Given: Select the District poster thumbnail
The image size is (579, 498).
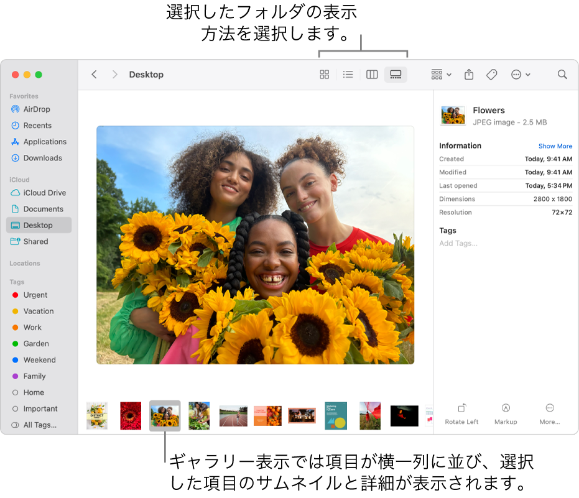Looking at the screenshot, I should click(x=97, y=416).
